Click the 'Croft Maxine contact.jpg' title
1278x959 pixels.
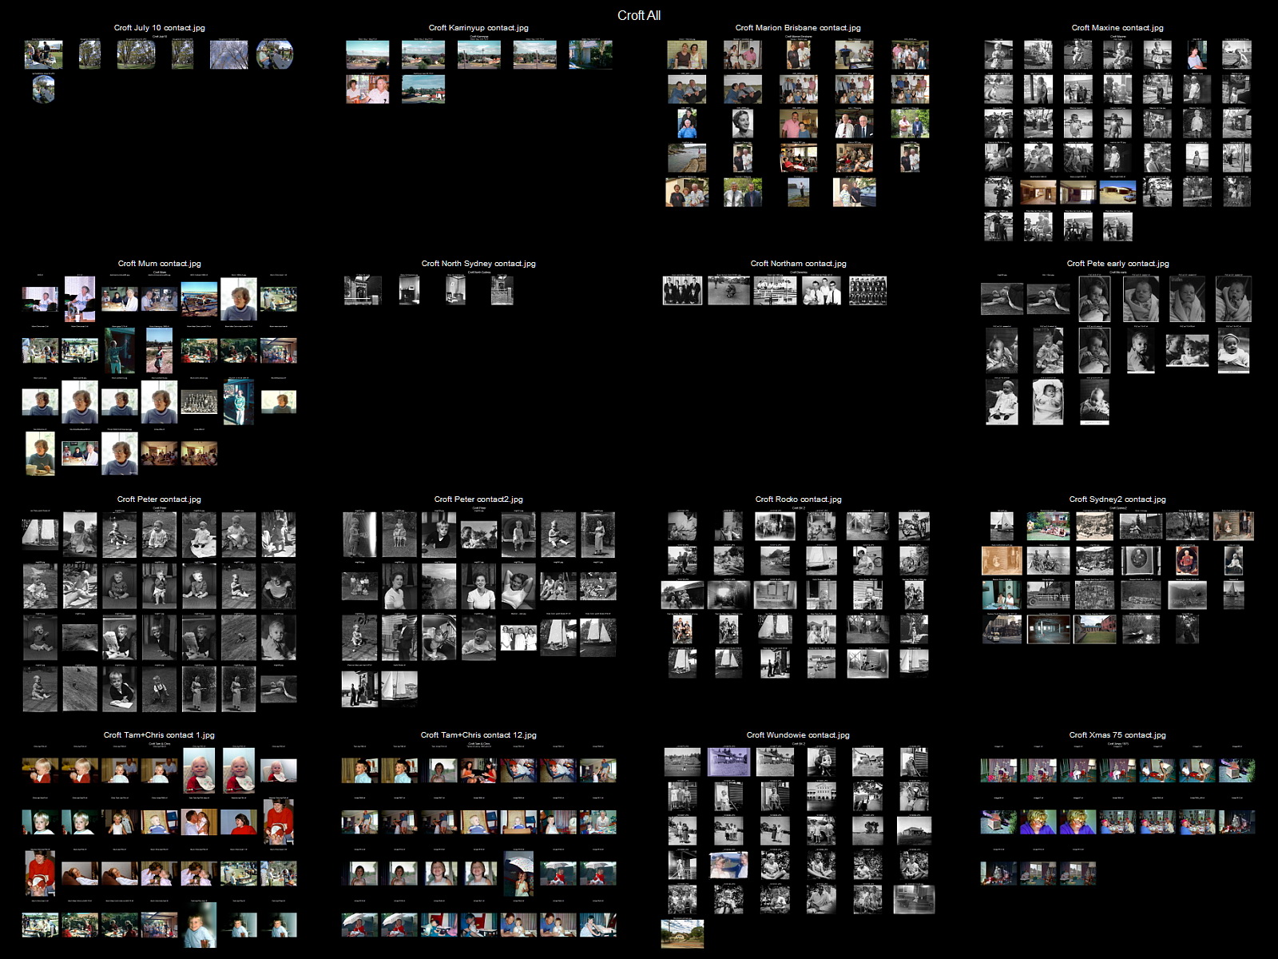(x=1117, y=28)
